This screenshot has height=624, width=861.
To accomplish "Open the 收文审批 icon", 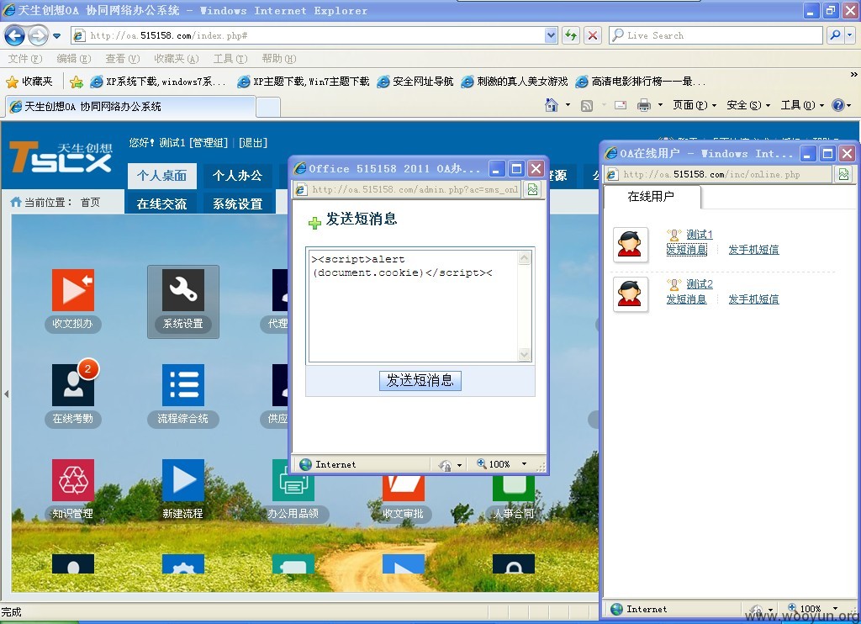I will 403,489.
